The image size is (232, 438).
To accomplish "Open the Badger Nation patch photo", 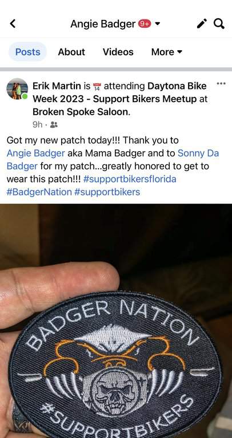I will click(116, 321).
